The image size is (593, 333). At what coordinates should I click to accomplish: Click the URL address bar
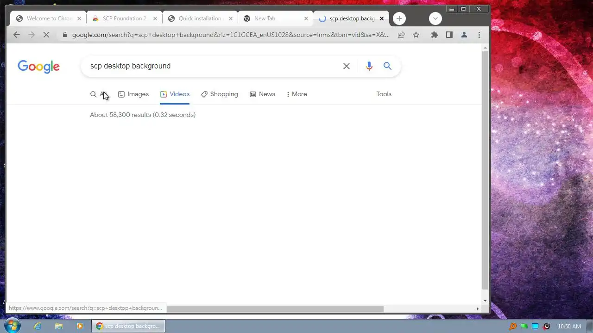pos(230,35)
